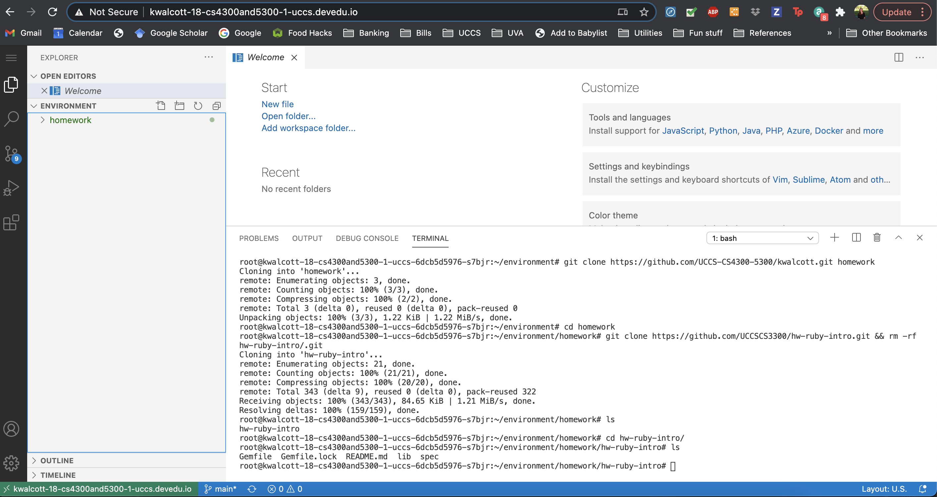Open Source Control view with 9 badge
937x497 pixels.
(x=11, y=154)
